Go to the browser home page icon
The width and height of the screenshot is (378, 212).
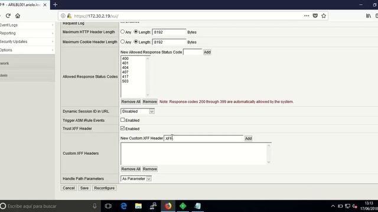click(x=18, y=16)
